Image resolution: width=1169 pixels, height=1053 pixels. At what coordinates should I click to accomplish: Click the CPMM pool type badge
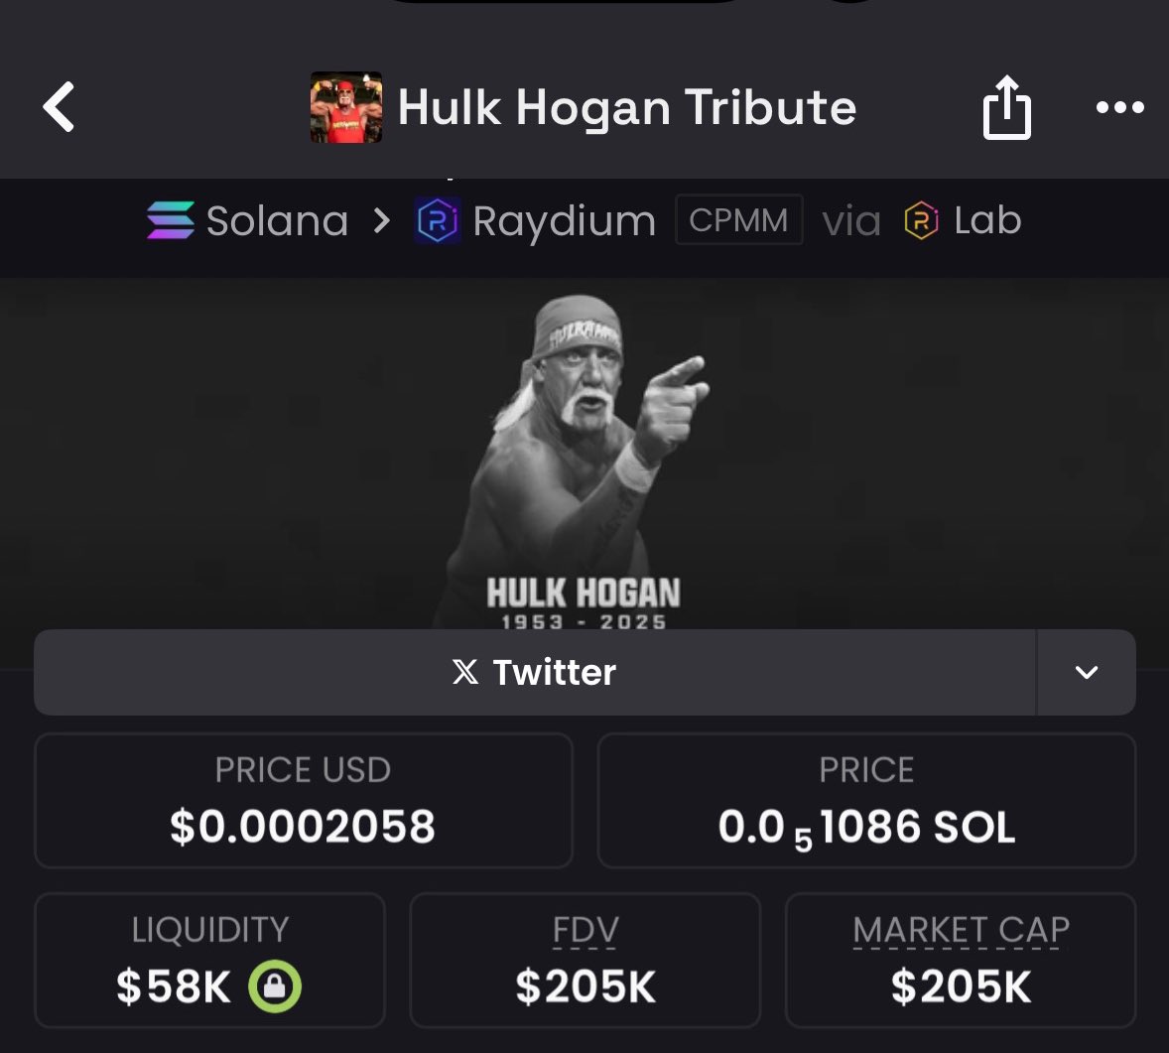(739, 220)
